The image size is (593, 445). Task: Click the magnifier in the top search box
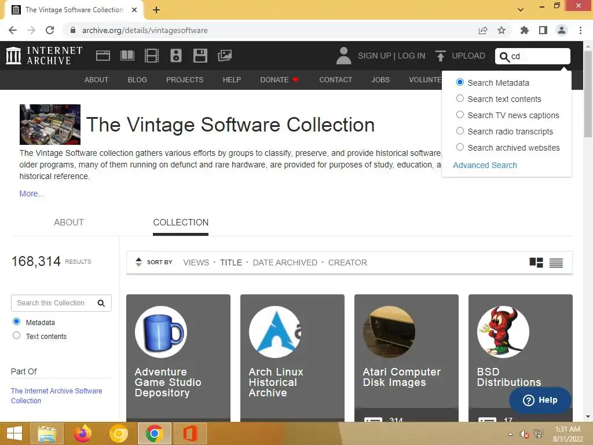click(x=504, y=57)
